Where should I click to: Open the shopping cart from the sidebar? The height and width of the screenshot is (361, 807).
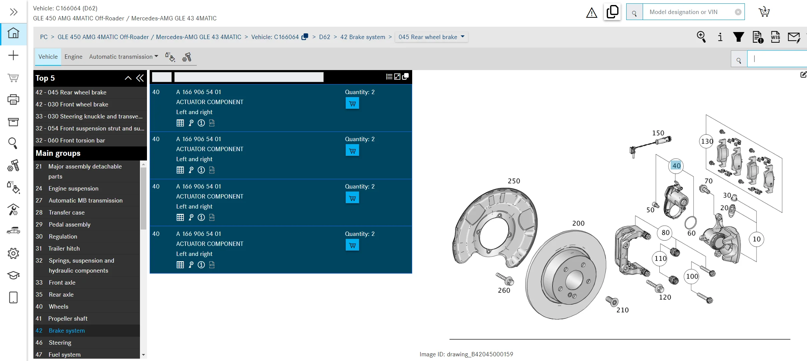[13, 78]
